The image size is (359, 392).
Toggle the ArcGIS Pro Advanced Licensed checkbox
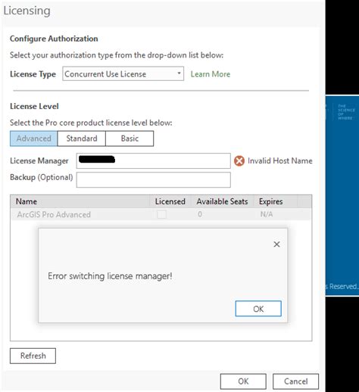tap(161, 214)
